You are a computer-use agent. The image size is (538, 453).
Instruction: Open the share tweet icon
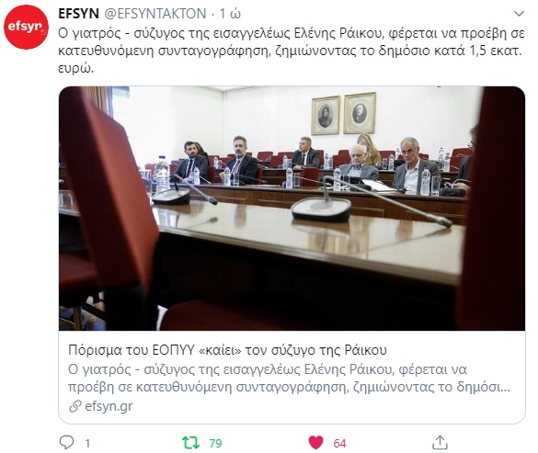click(x=440, y=442)
